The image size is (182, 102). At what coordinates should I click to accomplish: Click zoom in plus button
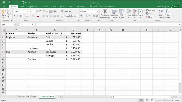coord(172,100)
